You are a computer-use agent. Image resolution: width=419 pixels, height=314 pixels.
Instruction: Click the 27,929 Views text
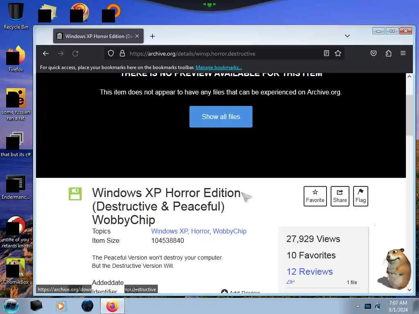pos(313,239)
